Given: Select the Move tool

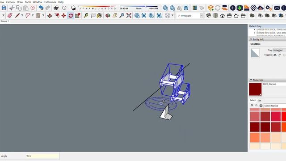Looking at the screenshot, I should click(63, 16).
